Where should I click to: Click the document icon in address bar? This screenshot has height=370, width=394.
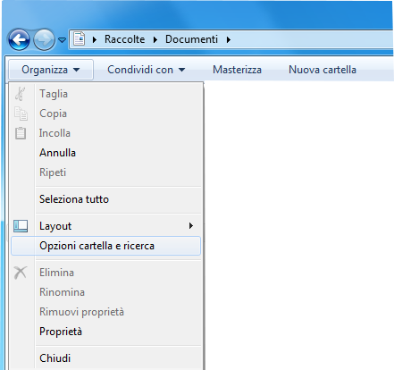(80, 39)
